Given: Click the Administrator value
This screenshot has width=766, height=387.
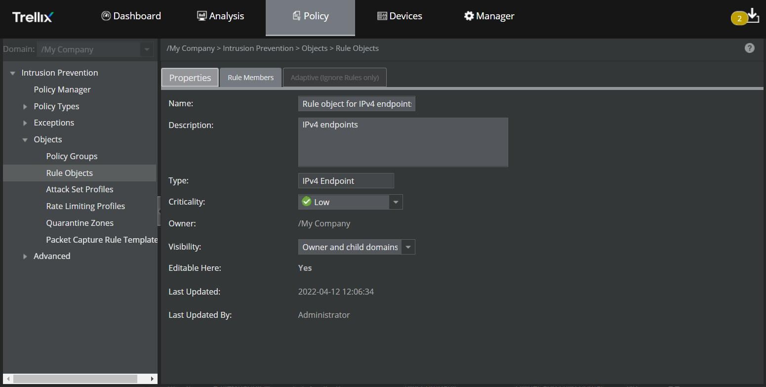Looking at the screenshot, I should 324,315.
